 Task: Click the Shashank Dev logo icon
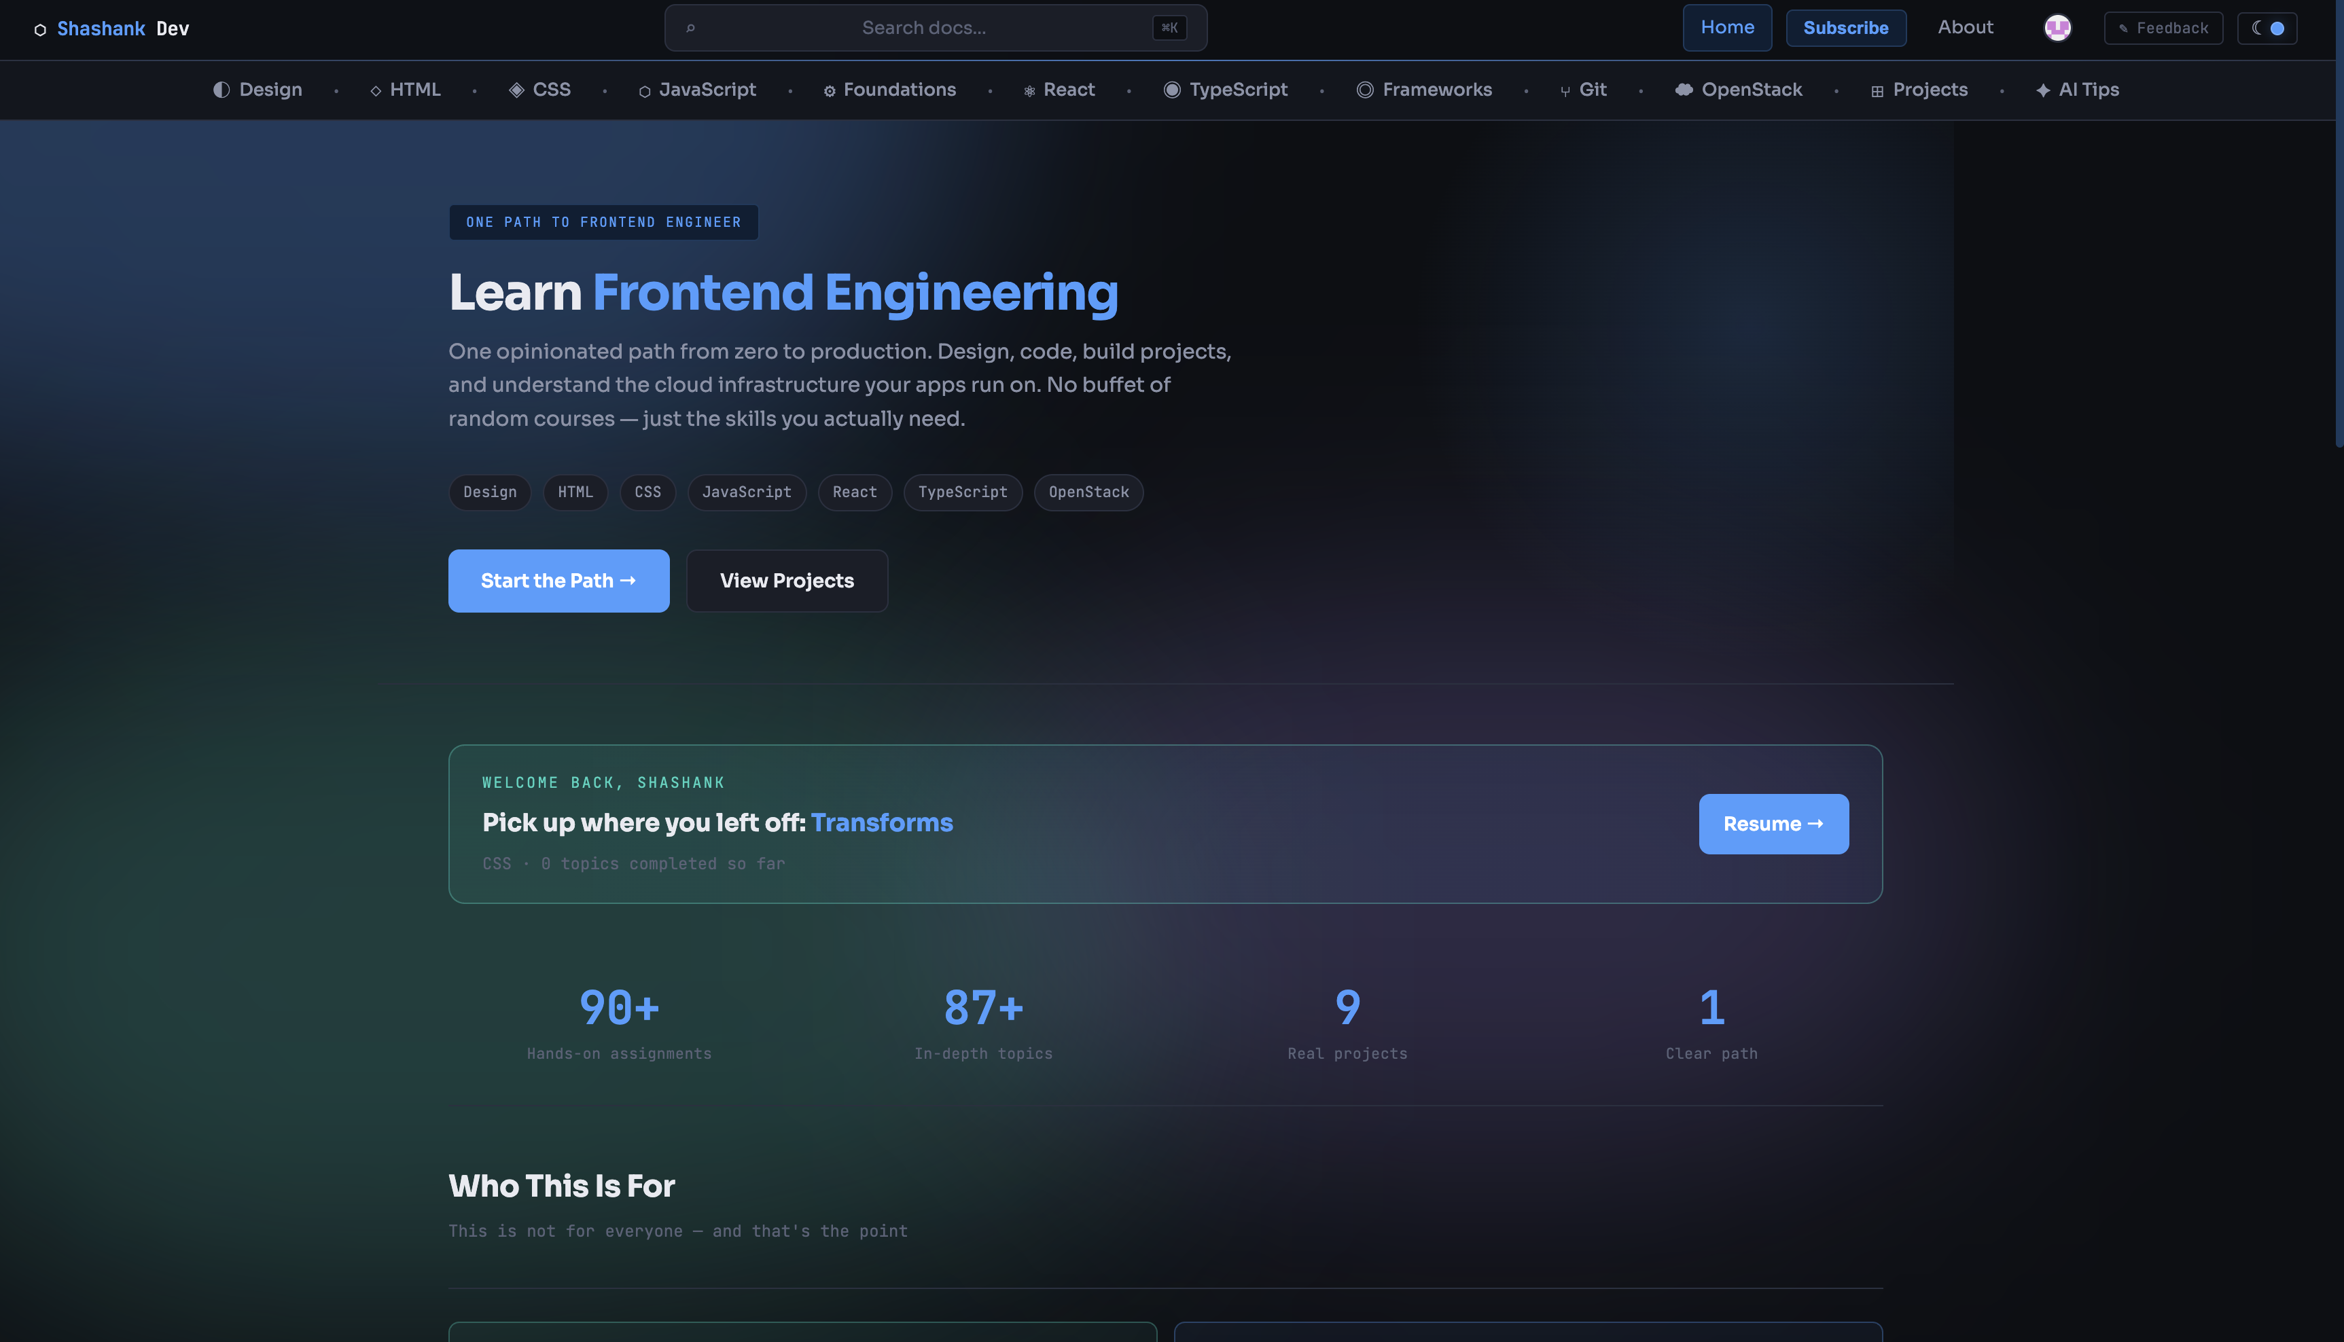(39, 29)
